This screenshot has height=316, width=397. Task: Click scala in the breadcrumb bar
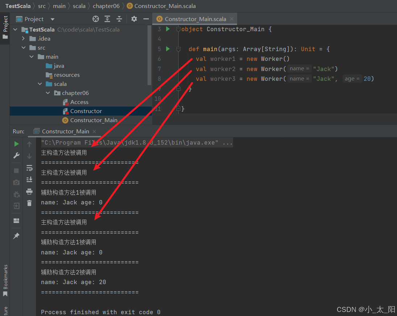(x=79, y=6)
